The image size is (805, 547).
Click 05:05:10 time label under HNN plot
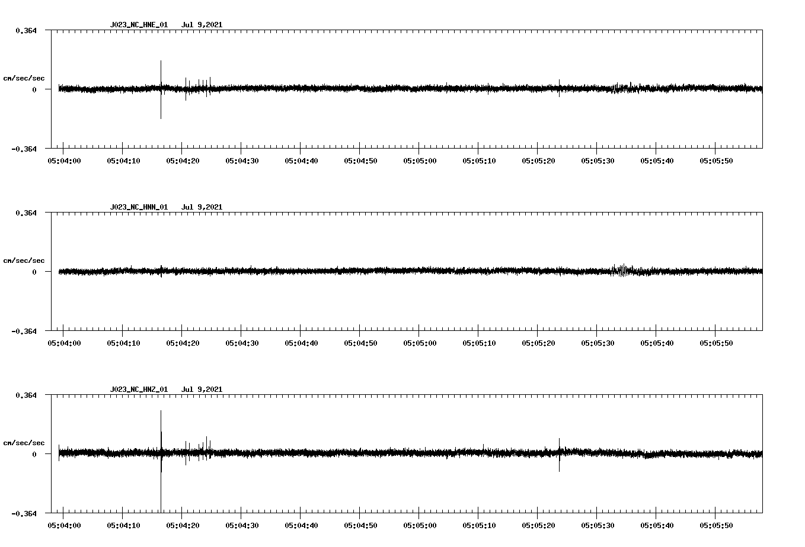[x=478, y=343]
